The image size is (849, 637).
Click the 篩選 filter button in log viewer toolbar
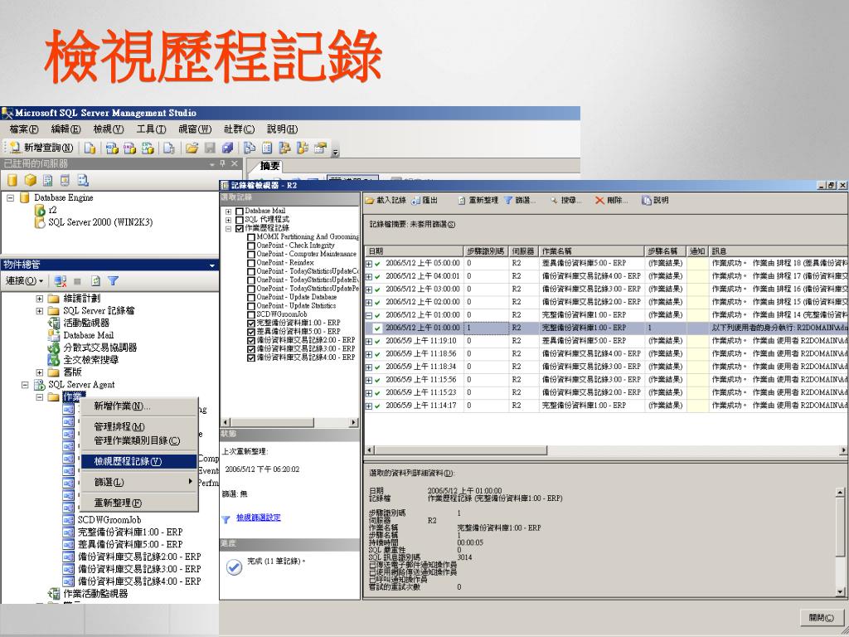click(x=520, y=200)
